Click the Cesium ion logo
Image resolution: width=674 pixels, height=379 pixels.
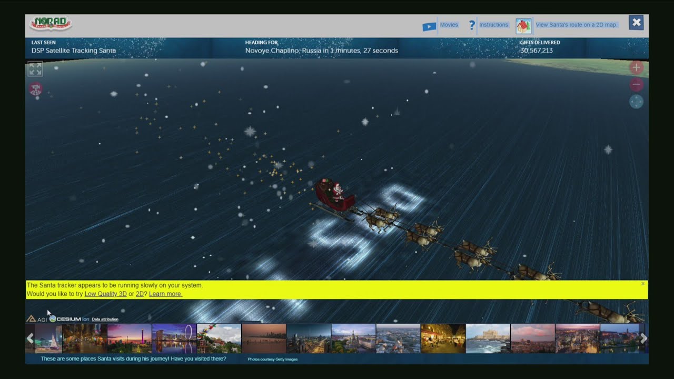70,319
